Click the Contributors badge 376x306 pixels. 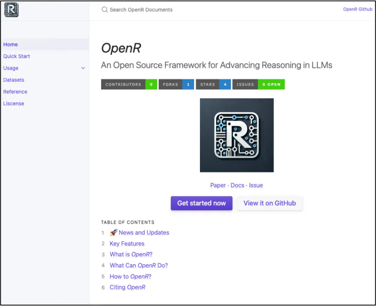129,84
